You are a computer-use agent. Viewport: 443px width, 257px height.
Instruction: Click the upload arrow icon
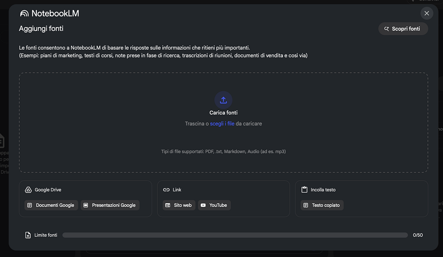click(x=223, y=100)
